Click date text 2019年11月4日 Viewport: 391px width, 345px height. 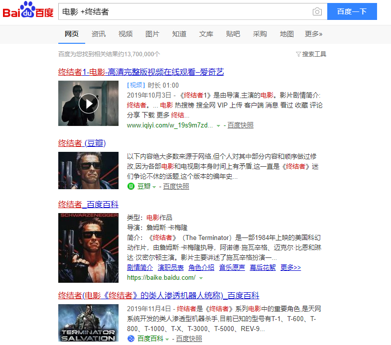point(149,309)
